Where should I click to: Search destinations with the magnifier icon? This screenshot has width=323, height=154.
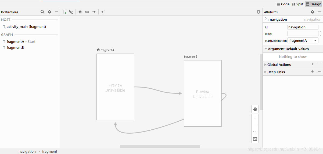(42, 12)
